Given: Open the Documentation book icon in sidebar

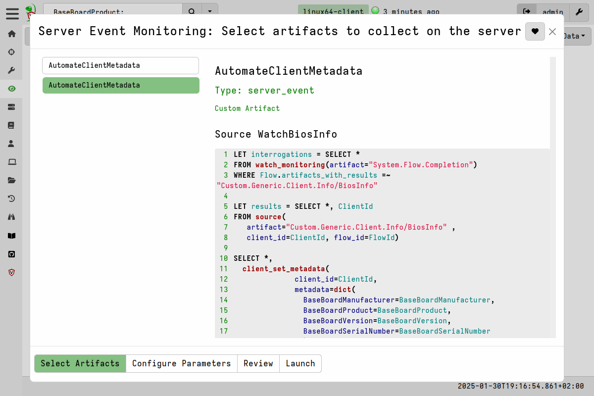Looking at the screenshot, I should coord(11,235).
